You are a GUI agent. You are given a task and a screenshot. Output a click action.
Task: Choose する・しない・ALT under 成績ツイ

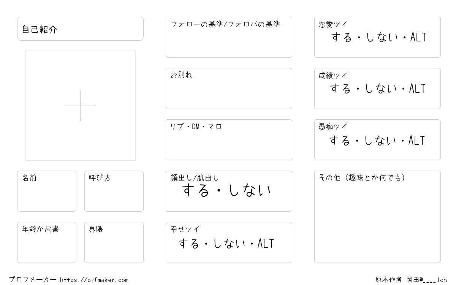pos(378,89)
